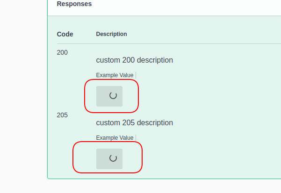This screenshot has width=281, height=193.
Task: Select the 200 response code cell
Action: 62,53
